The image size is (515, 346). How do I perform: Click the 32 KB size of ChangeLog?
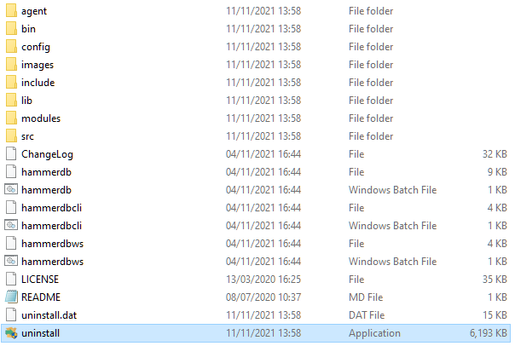[x=495, y=154]
